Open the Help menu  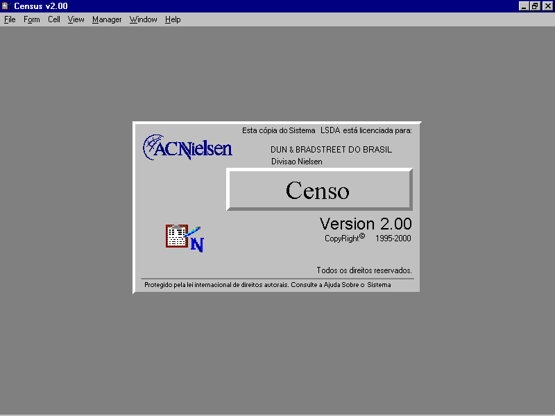tap(173, 19)
